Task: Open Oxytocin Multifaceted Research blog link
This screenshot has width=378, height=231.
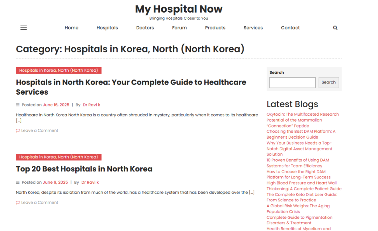Action: [x=303, y=120]
